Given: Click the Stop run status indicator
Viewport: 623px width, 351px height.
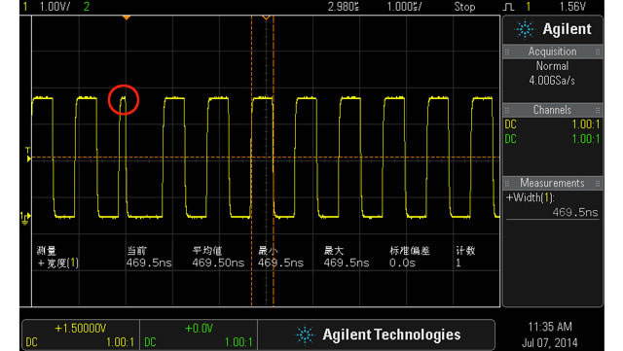Looking at the screenshot, I should (464, 7).
